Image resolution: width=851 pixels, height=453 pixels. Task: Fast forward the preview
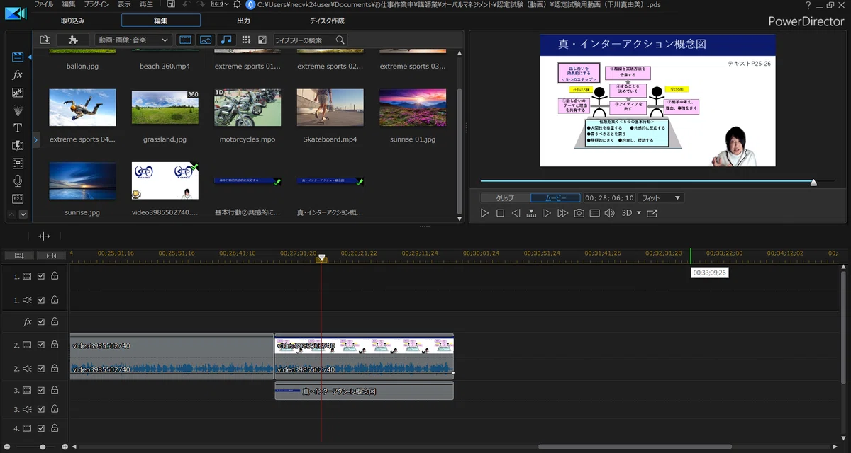click(562, 213)
